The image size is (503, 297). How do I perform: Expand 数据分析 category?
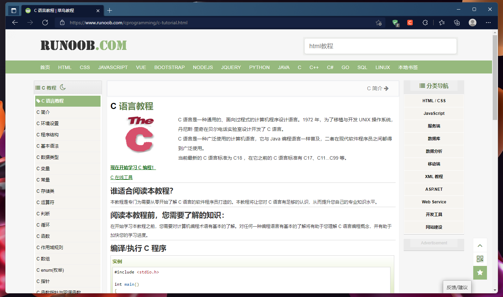(434, 151)
